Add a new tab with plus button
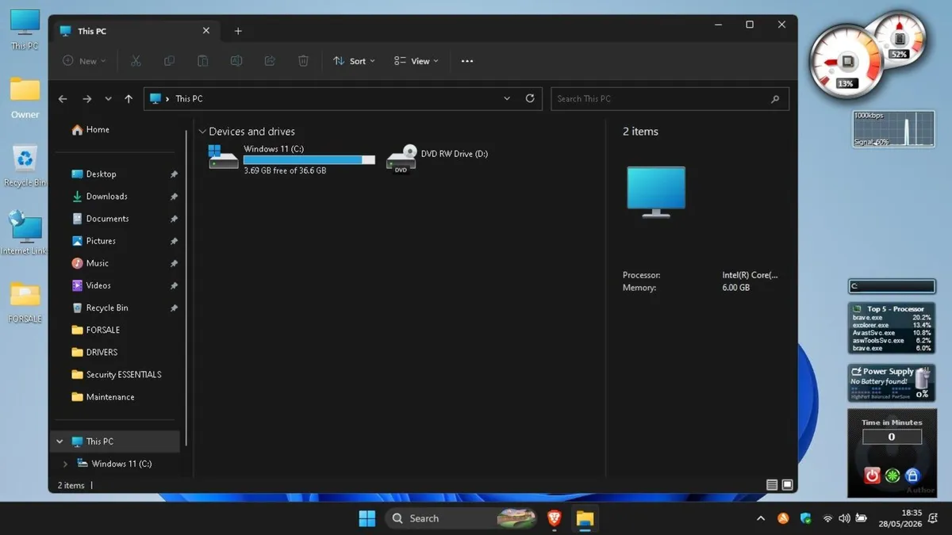This screenshot has width=952, height=535. [x=238, y=31]
